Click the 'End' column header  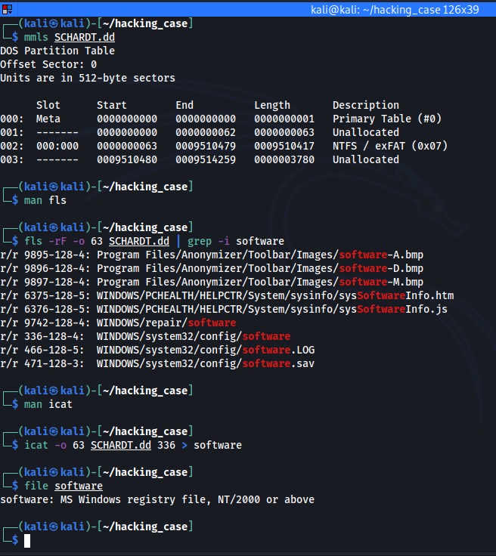[184, 105]
